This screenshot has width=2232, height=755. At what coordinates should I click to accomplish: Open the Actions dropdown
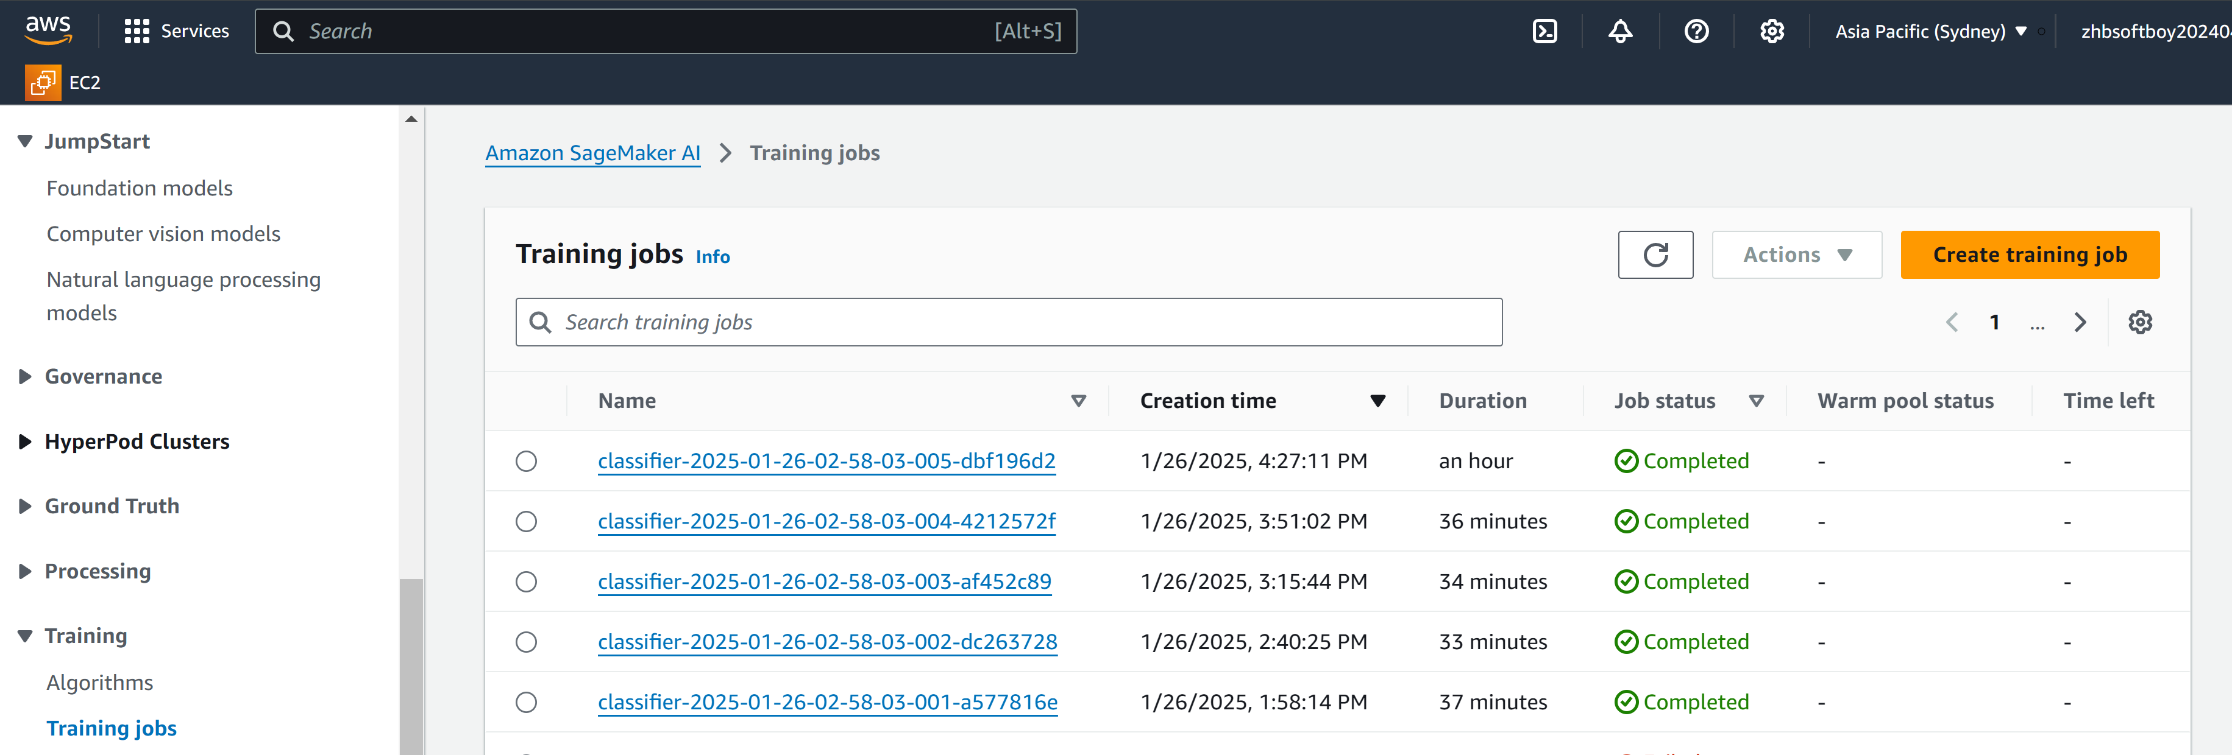tap(1796, 255)
